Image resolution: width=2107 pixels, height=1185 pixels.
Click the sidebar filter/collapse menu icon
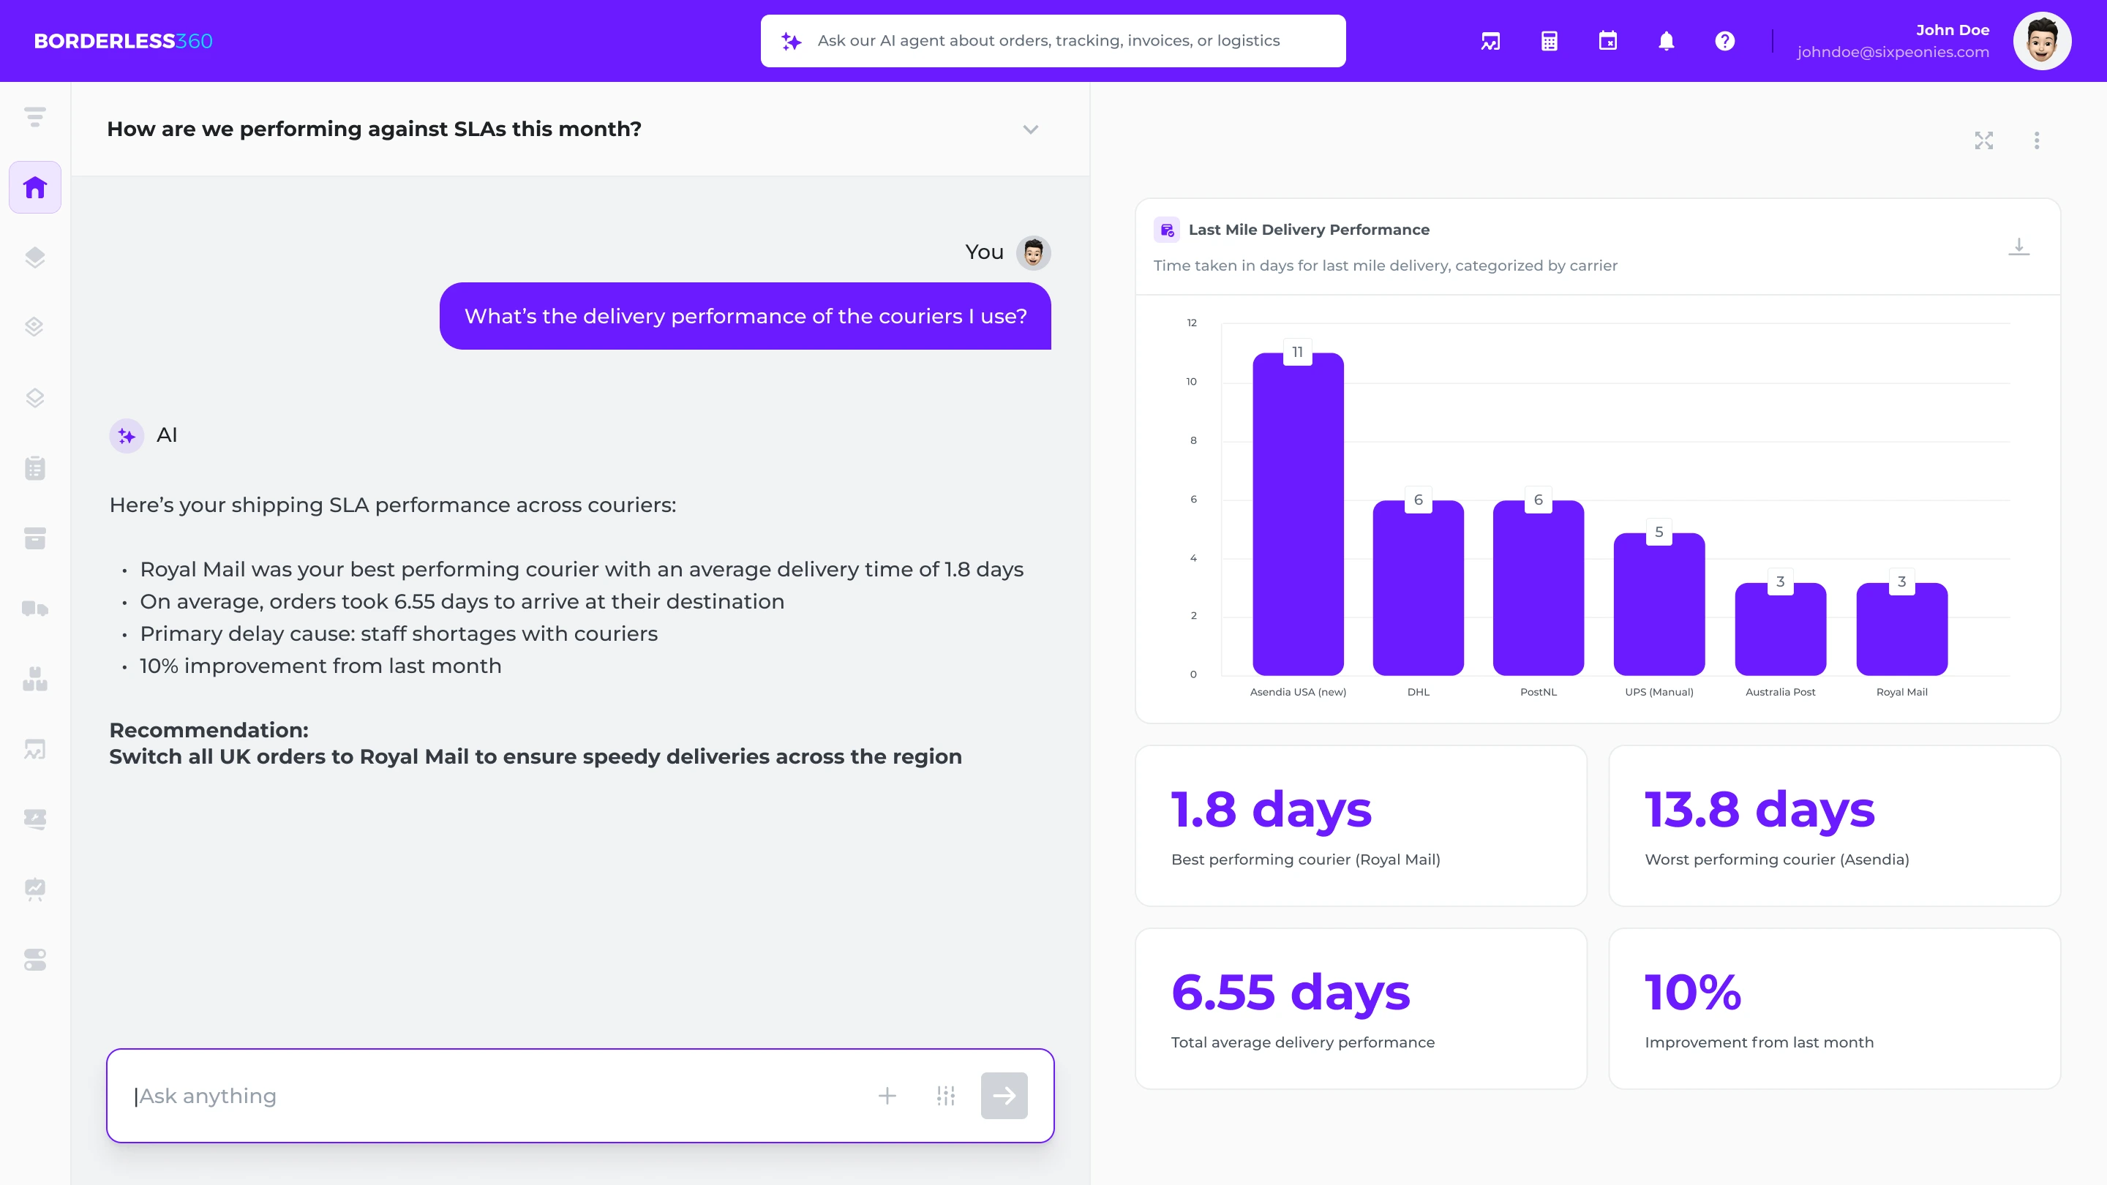coord(34,117)
